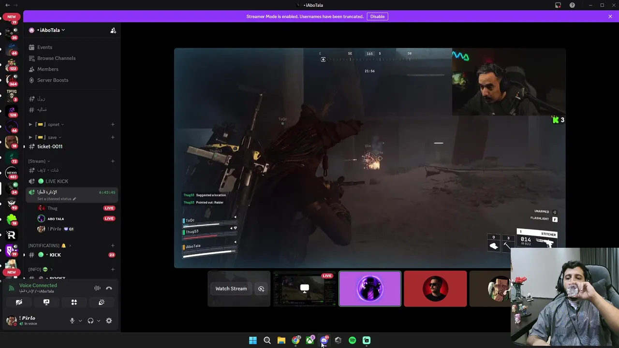This screenshot has width=619, height=348.
Task: Open the Members list entry
Action: pos(47,69)
